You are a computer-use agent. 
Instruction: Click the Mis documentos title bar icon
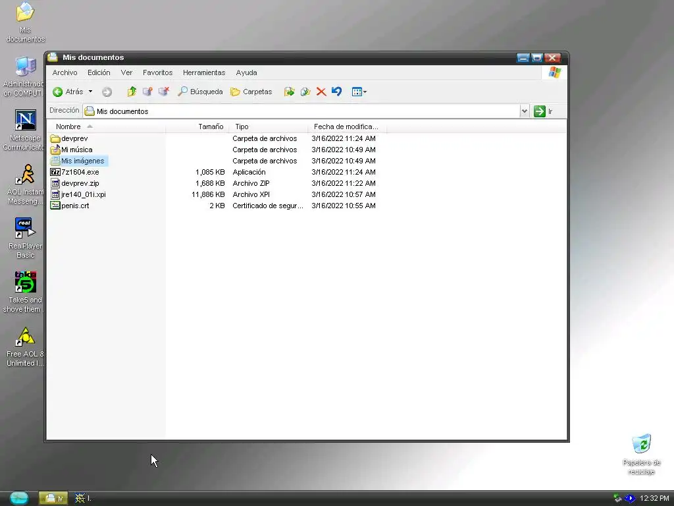(53, 57)
